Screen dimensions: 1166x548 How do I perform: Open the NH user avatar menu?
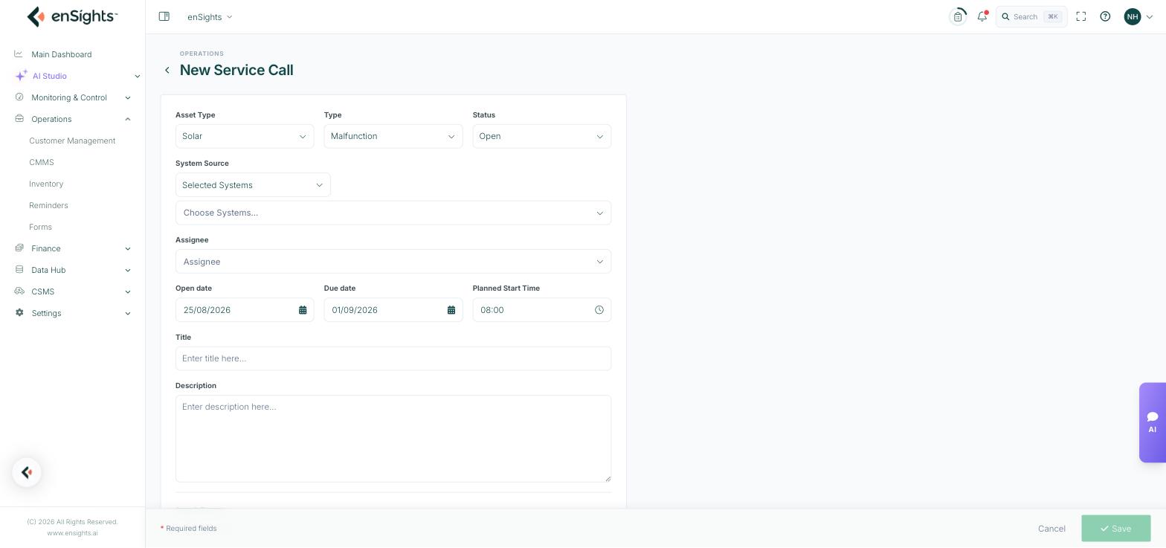(1133, 16)
